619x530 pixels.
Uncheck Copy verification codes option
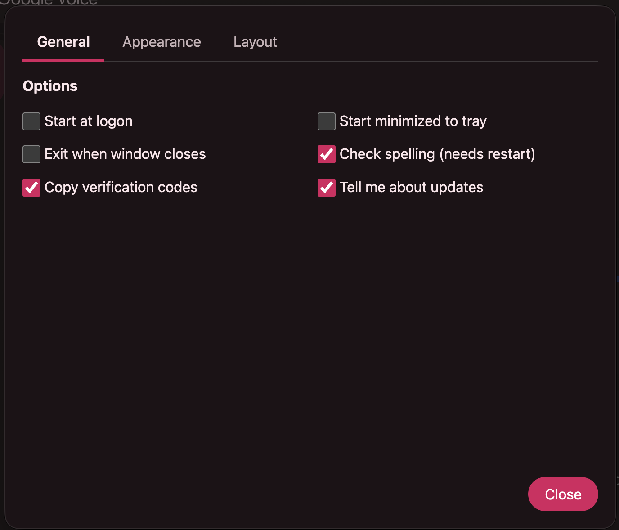31,188
